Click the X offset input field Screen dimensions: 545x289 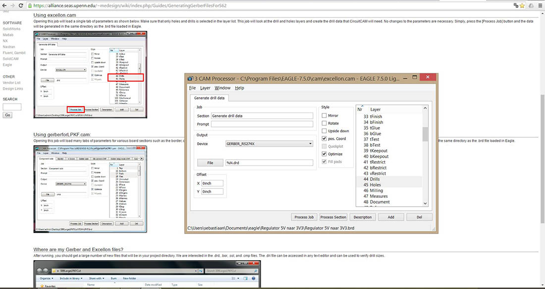pyautogui.click(x=212, y=183)
